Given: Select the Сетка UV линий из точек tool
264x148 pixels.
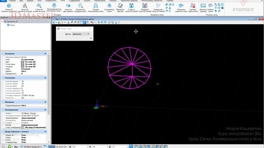Looking at the screenshot, I should (x=39, y=8).
